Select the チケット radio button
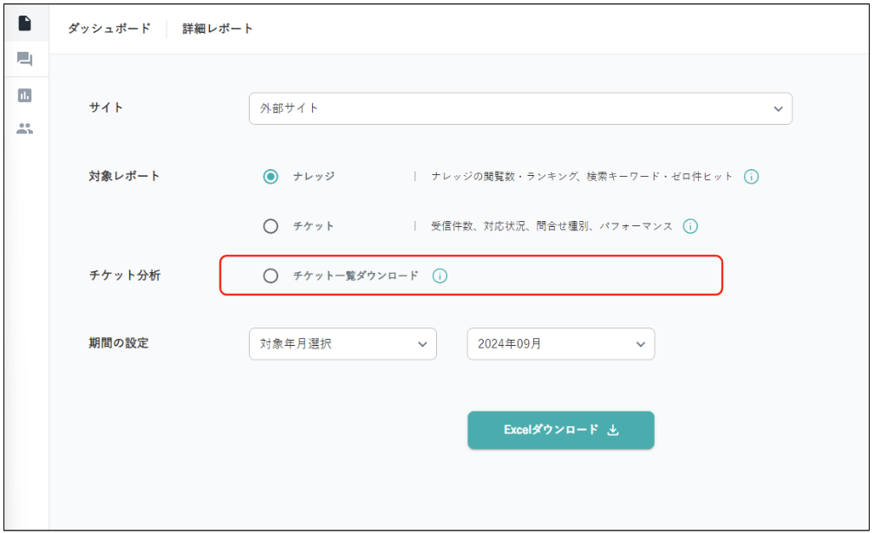The height and width of the screenshot is (533, 874). coord(271,226)
